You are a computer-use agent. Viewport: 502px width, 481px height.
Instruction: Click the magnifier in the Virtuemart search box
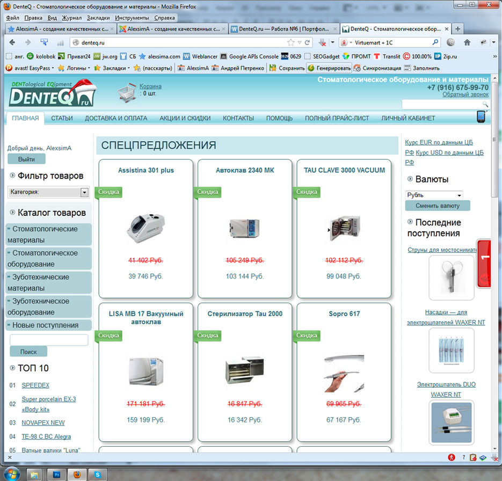point(435,42)
